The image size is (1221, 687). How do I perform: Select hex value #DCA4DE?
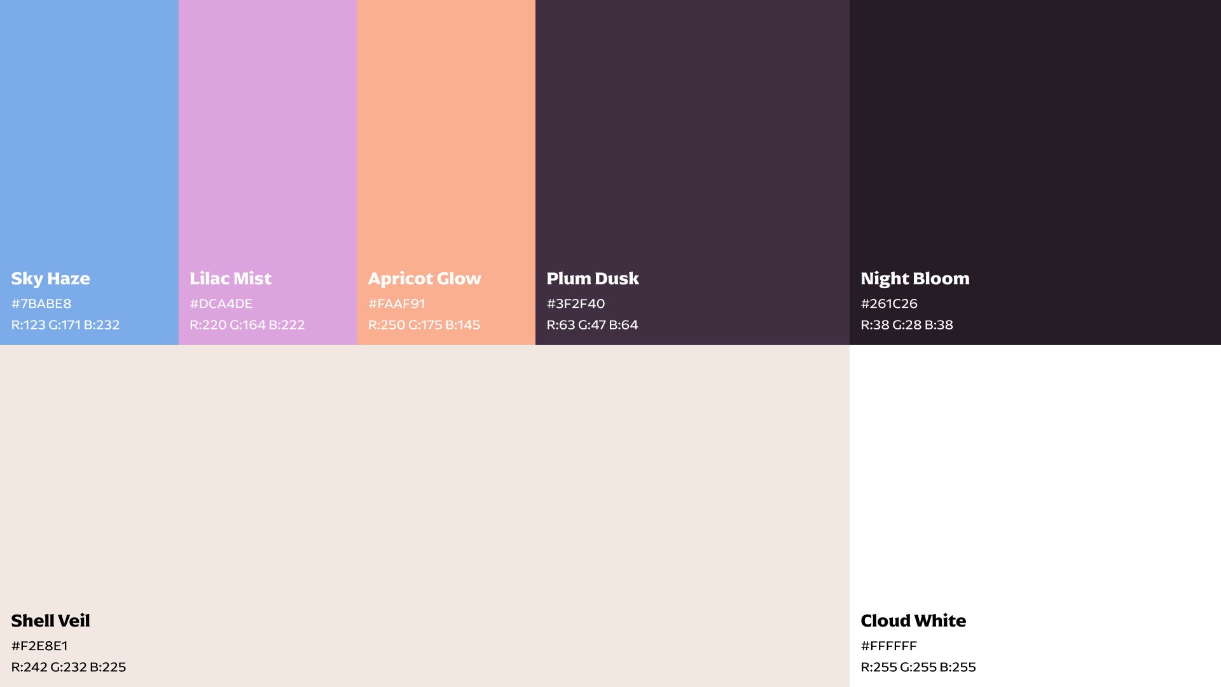click(x=221, y=304)
